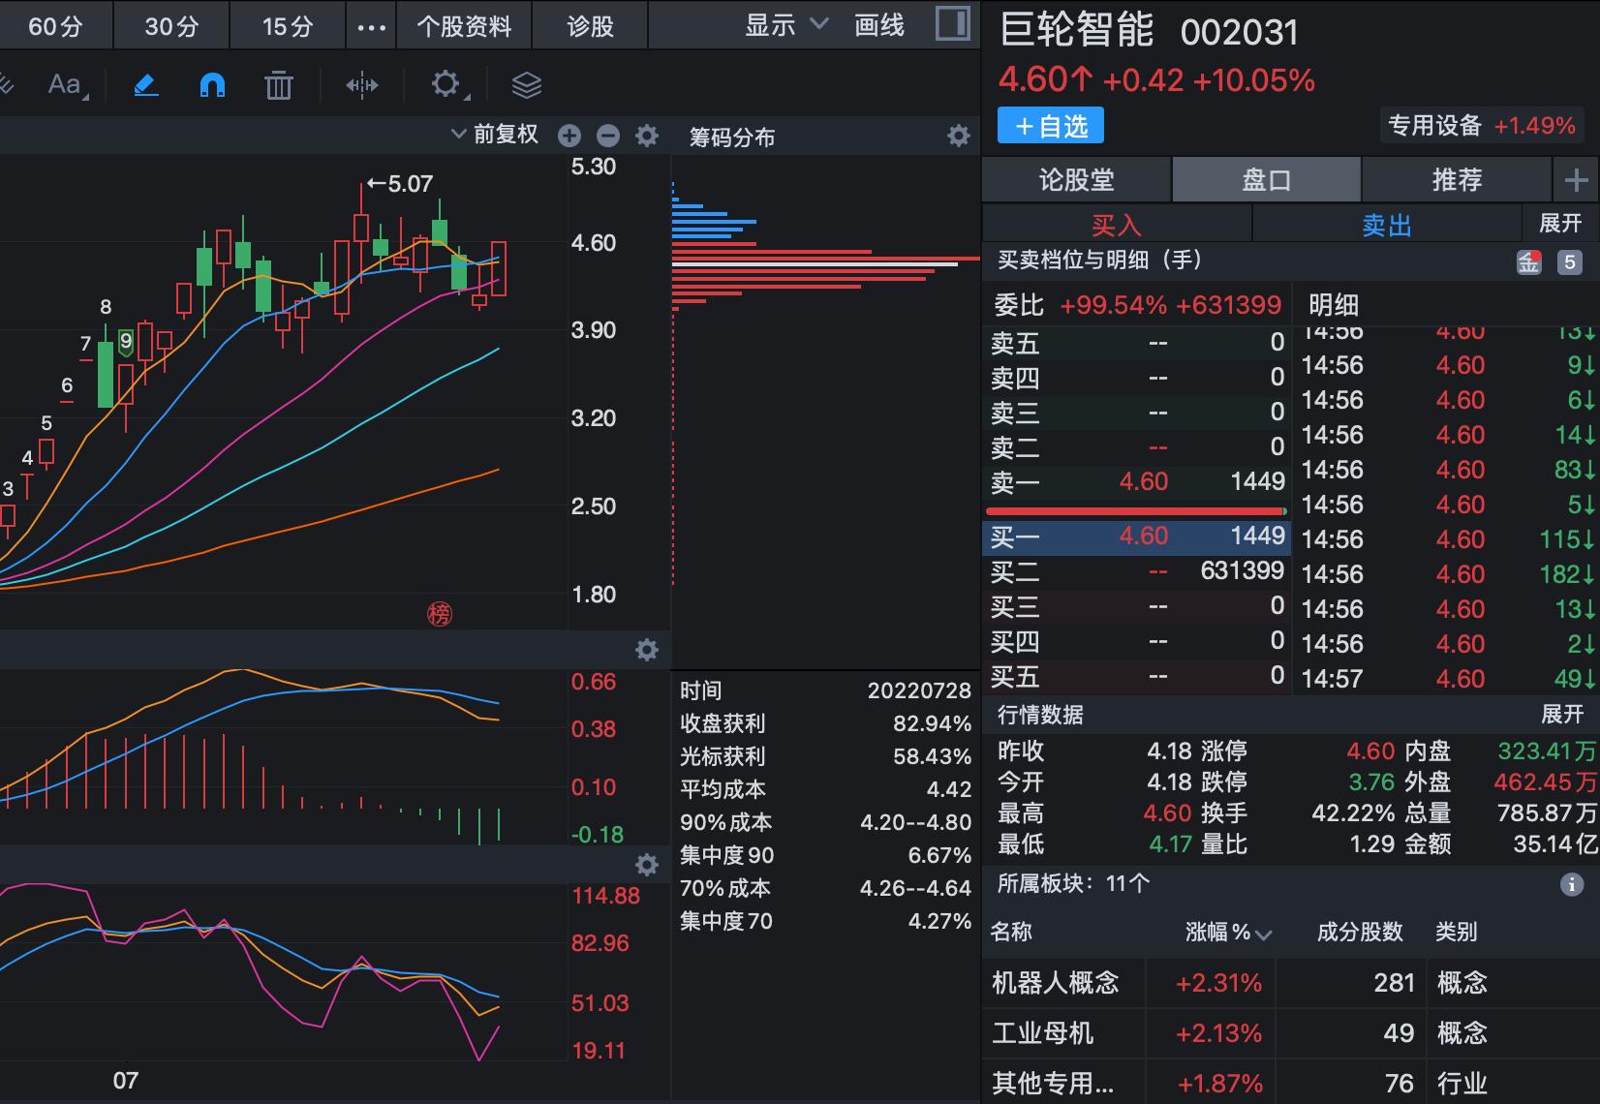Zoom out chart with minus icon
1600x1104 pixels.
608,136
